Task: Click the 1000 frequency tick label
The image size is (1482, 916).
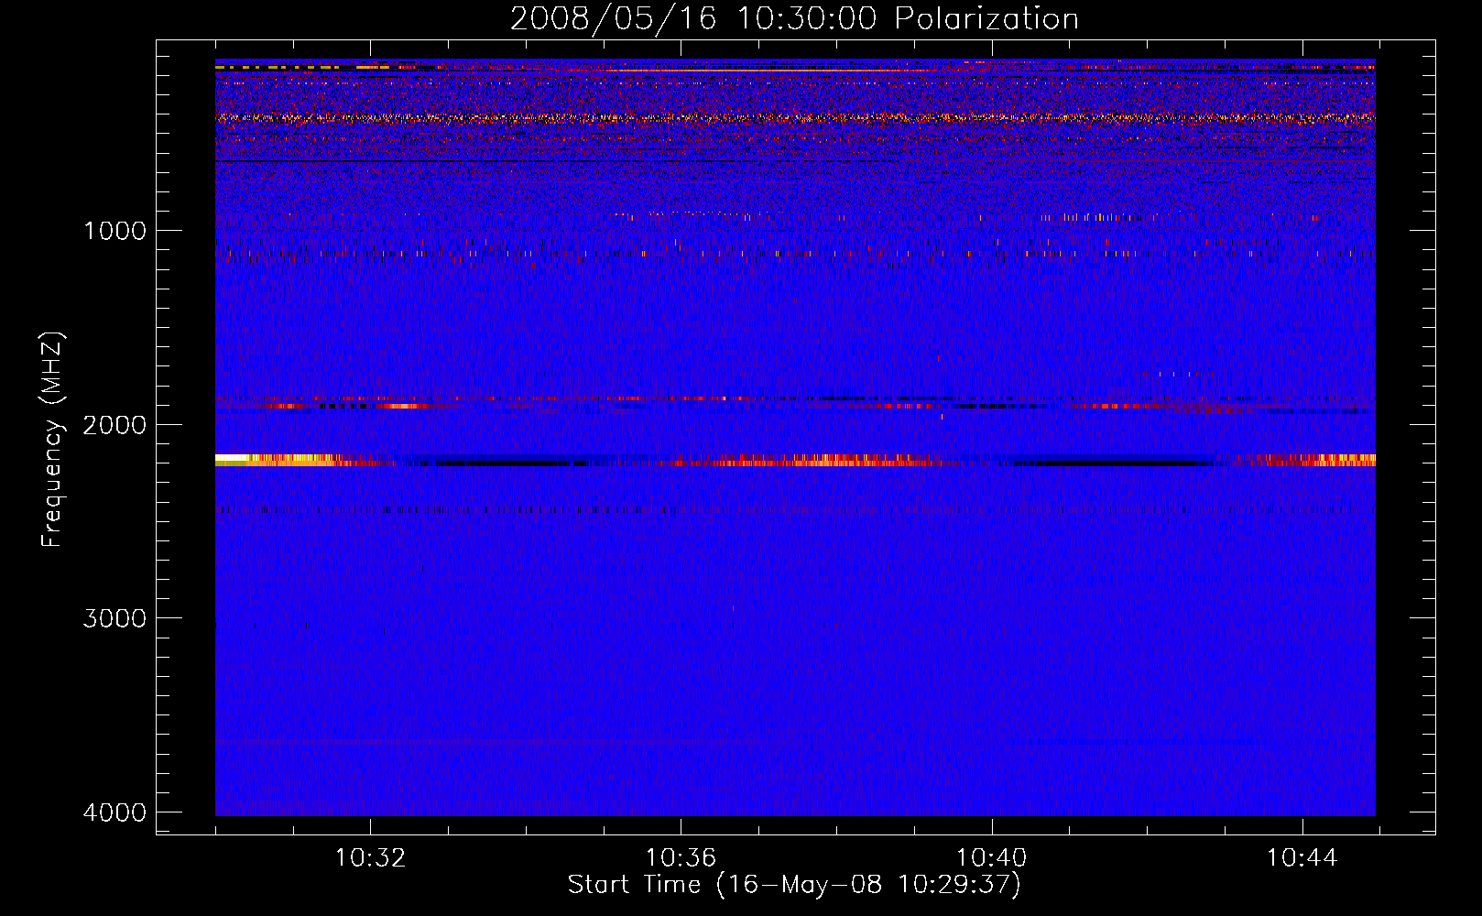Action: [115, 231]
